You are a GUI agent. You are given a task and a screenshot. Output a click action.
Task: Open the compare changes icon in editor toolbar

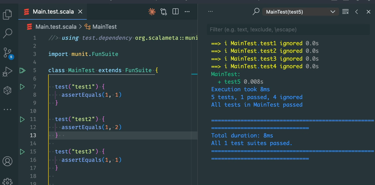(164, 11)
